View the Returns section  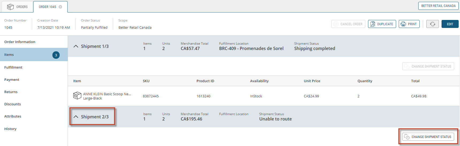pos(11,92)
